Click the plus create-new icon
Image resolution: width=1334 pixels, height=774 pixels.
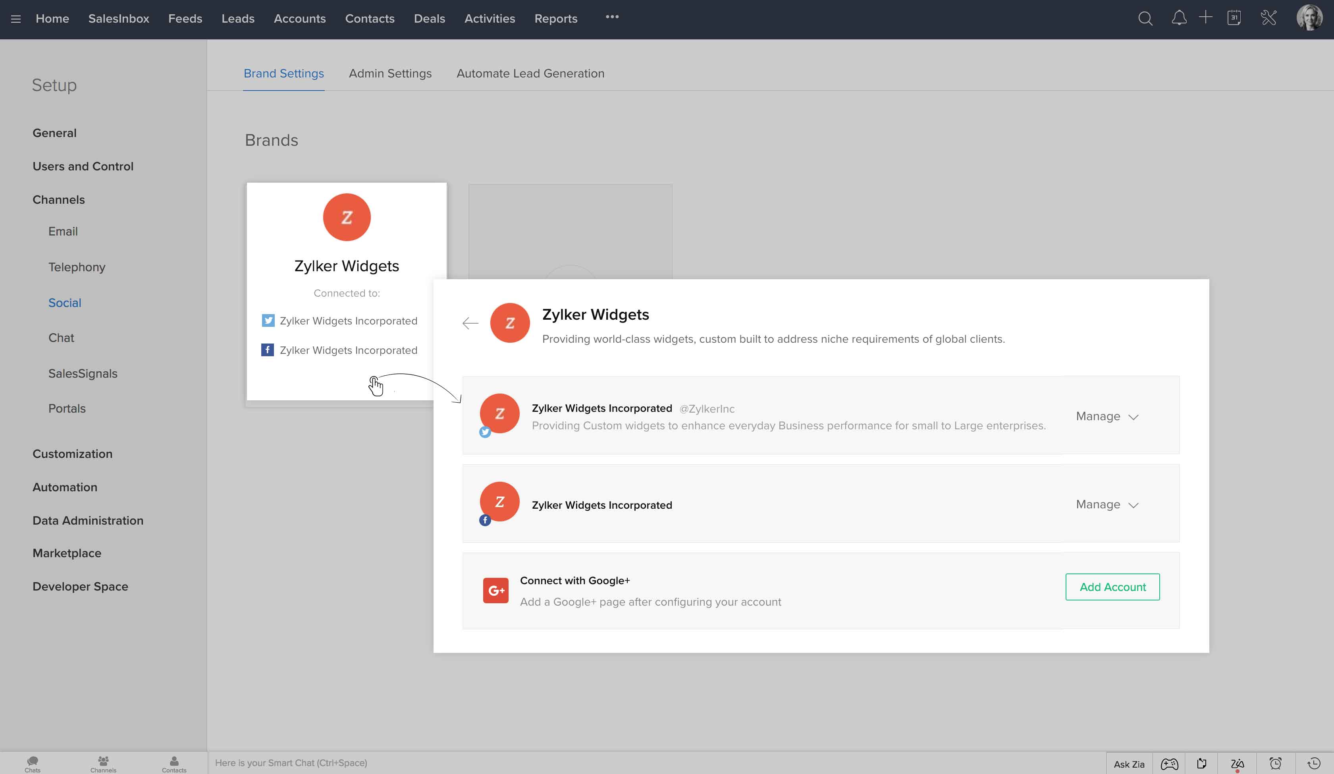click(1205, 17)
